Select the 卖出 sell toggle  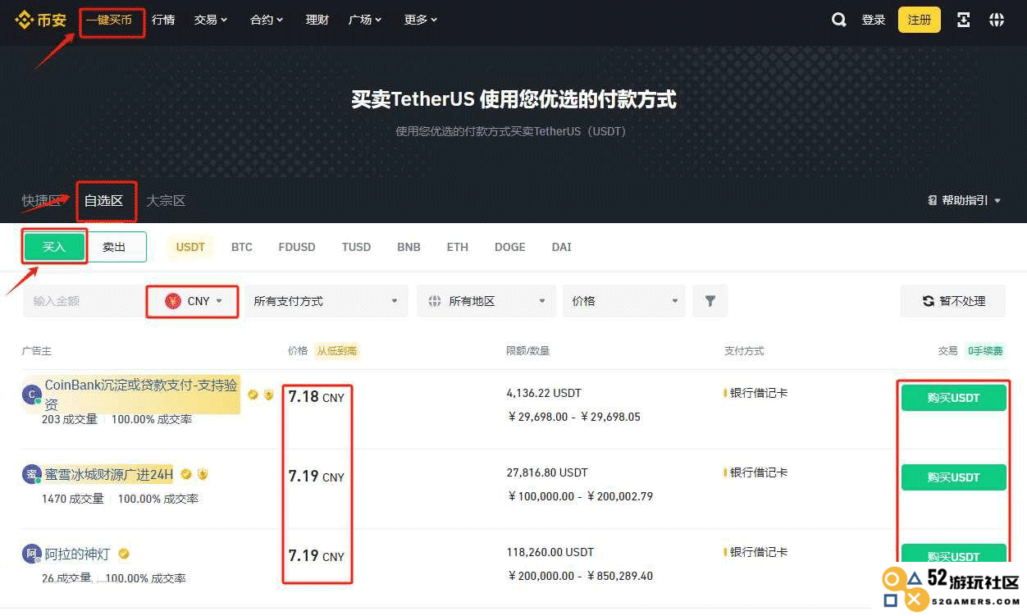tap(115, 247)
